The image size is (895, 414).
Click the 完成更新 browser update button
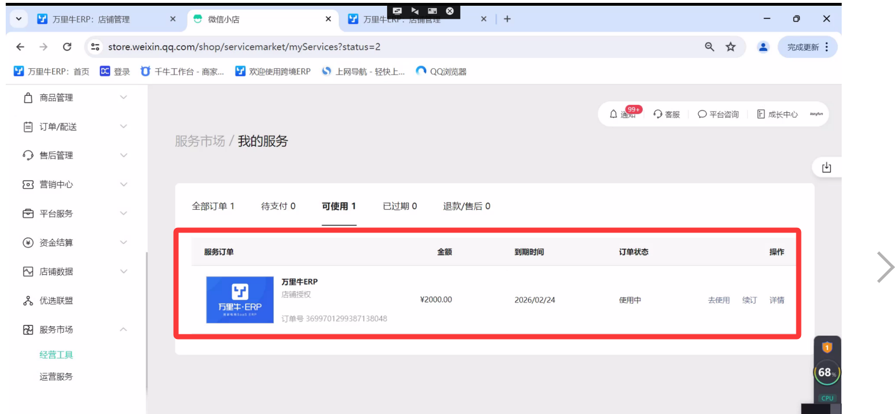pyautogui.click(x=807, y=47)
